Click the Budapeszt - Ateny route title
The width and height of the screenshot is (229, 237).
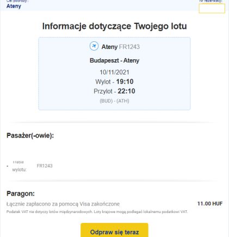[114, 60]
